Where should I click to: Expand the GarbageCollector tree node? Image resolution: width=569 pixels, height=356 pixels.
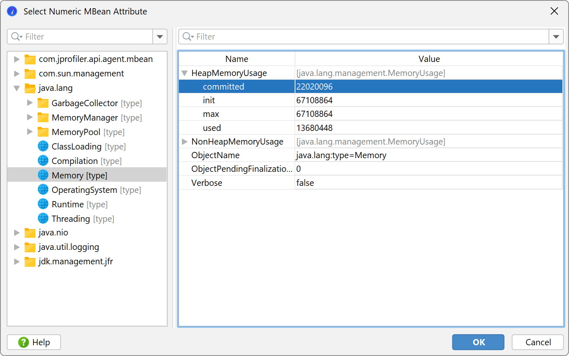30,103
